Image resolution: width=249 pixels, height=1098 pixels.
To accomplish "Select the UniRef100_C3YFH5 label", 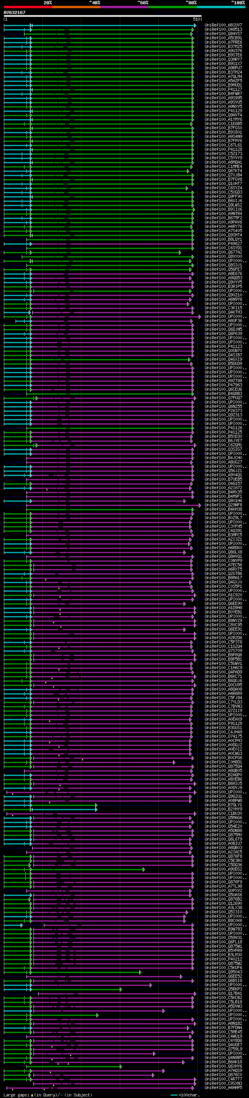I will tap(223, 526).
